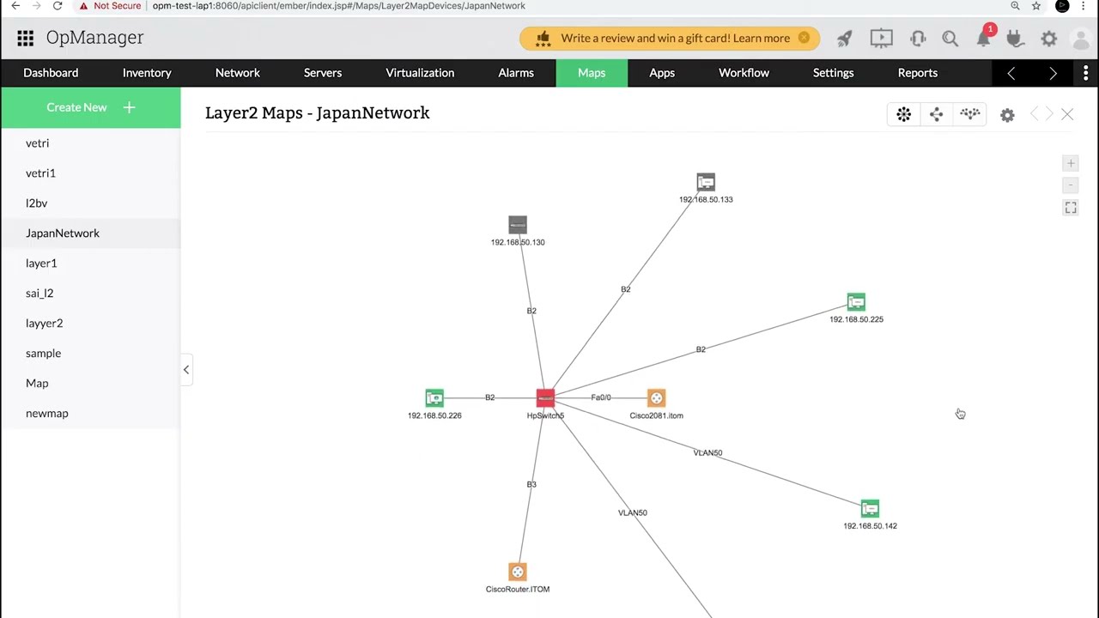Open the JapanNetwork map

90,233
